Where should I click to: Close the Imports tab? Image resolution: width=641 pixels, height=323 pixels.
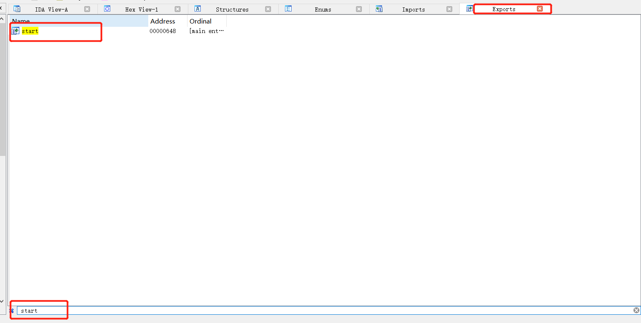pyautogui.click(x=449, y=9)
